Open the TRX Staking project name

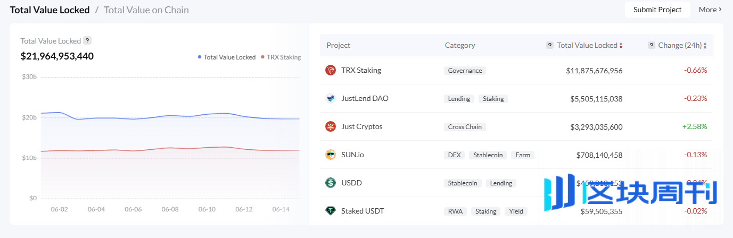point(361,70)
